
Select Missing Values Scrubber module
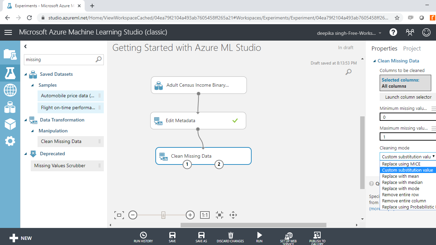67,166
